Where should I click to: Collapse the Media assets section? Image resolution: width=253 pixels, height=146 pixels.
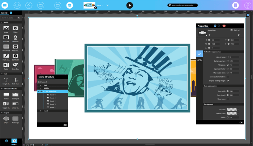2,22
